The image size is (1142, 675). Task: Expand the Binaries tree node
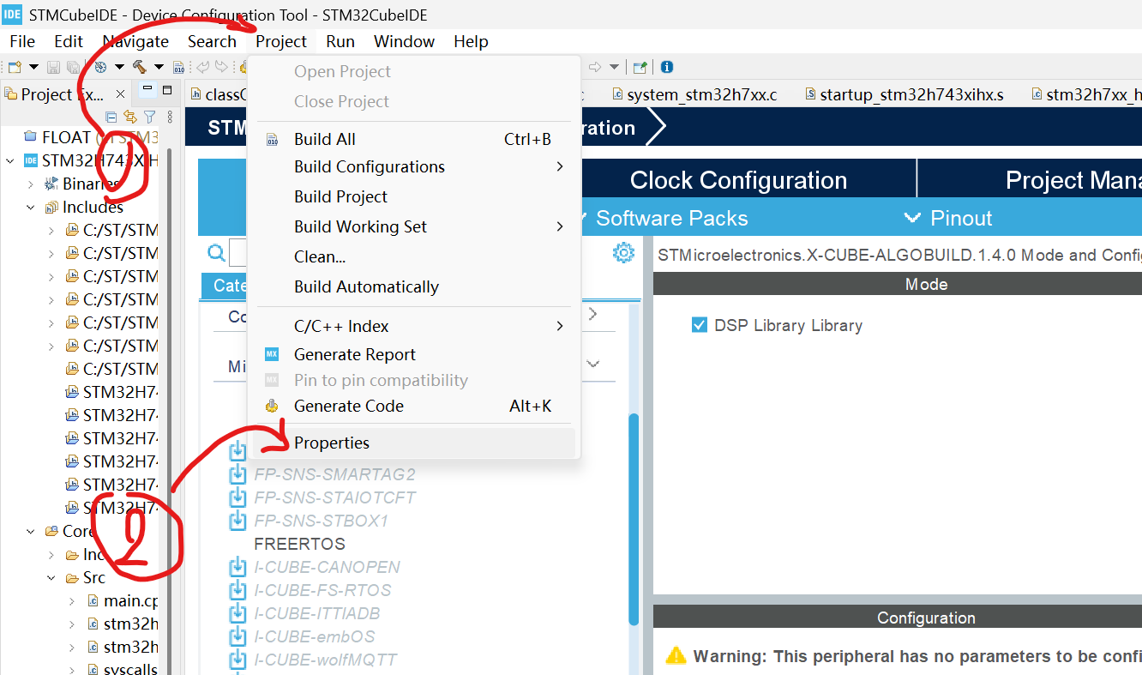(x=31, y=184)
